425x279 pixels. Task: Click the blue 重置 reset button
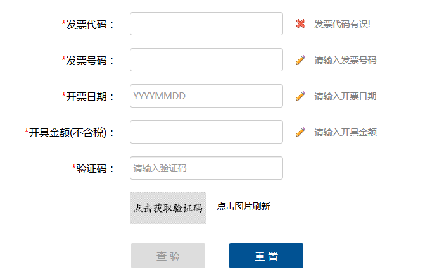click(266, 256)
